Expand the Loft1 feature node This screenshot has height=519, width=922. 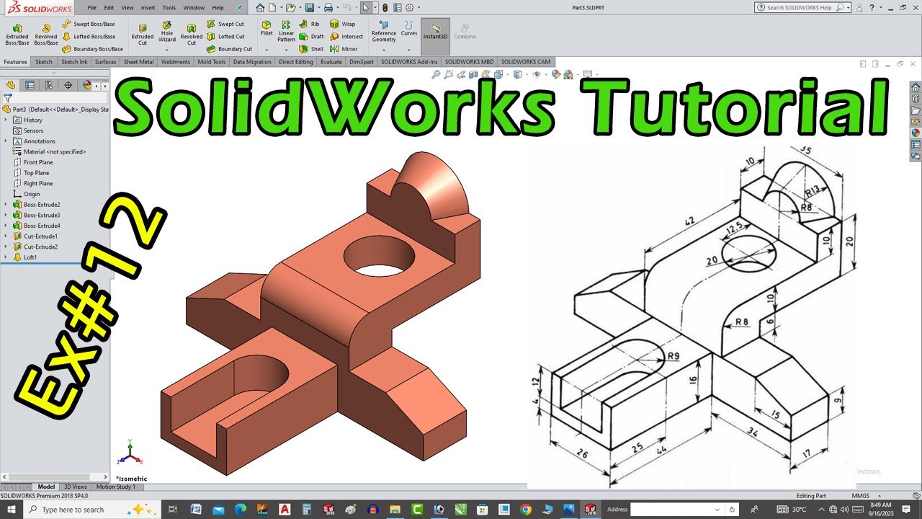(x=6, y=257)
